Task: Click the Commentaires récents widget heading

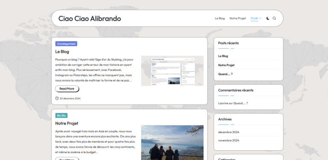Action: point(236,90)
